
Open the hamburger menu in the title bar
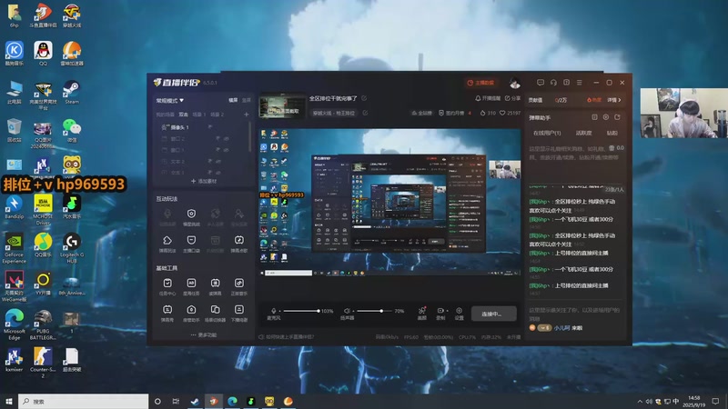[579, 83]
